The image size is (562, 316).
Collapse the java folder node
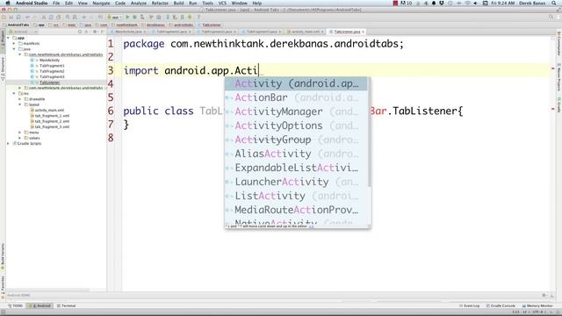(14, 49)
